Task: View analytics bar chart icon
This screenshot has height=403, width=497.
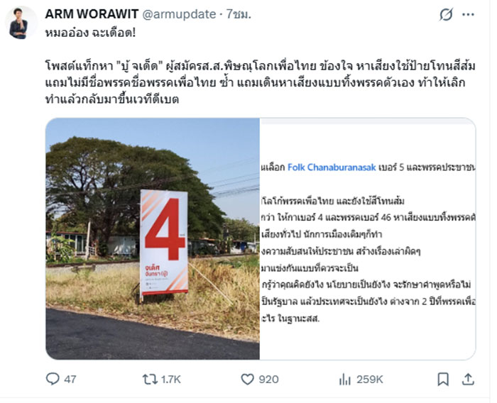Action: (345, 379)
